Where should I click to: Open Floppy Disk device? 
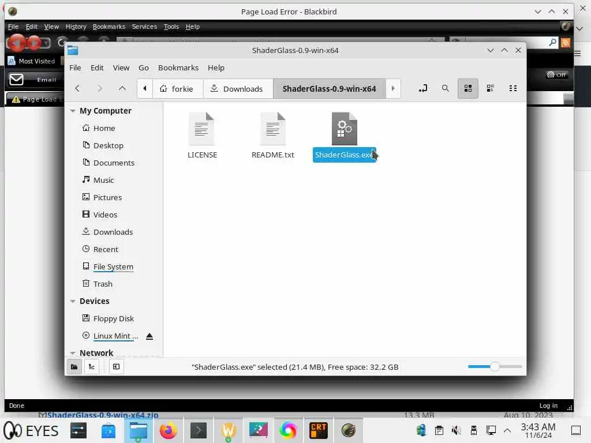[114, 318]
